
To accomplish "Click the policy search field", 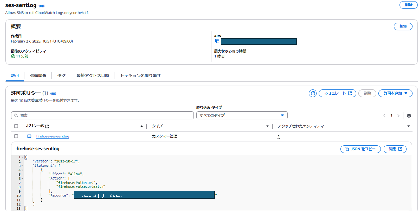I will [x=102, y=116].
